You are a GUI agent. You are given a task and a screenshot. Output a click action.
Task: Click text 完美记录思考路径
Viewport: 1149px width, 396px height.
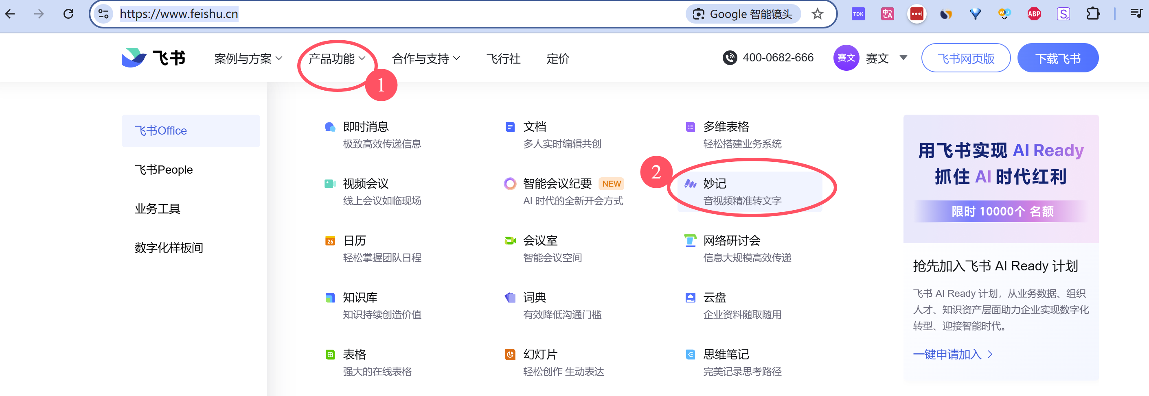pos(742,372)
